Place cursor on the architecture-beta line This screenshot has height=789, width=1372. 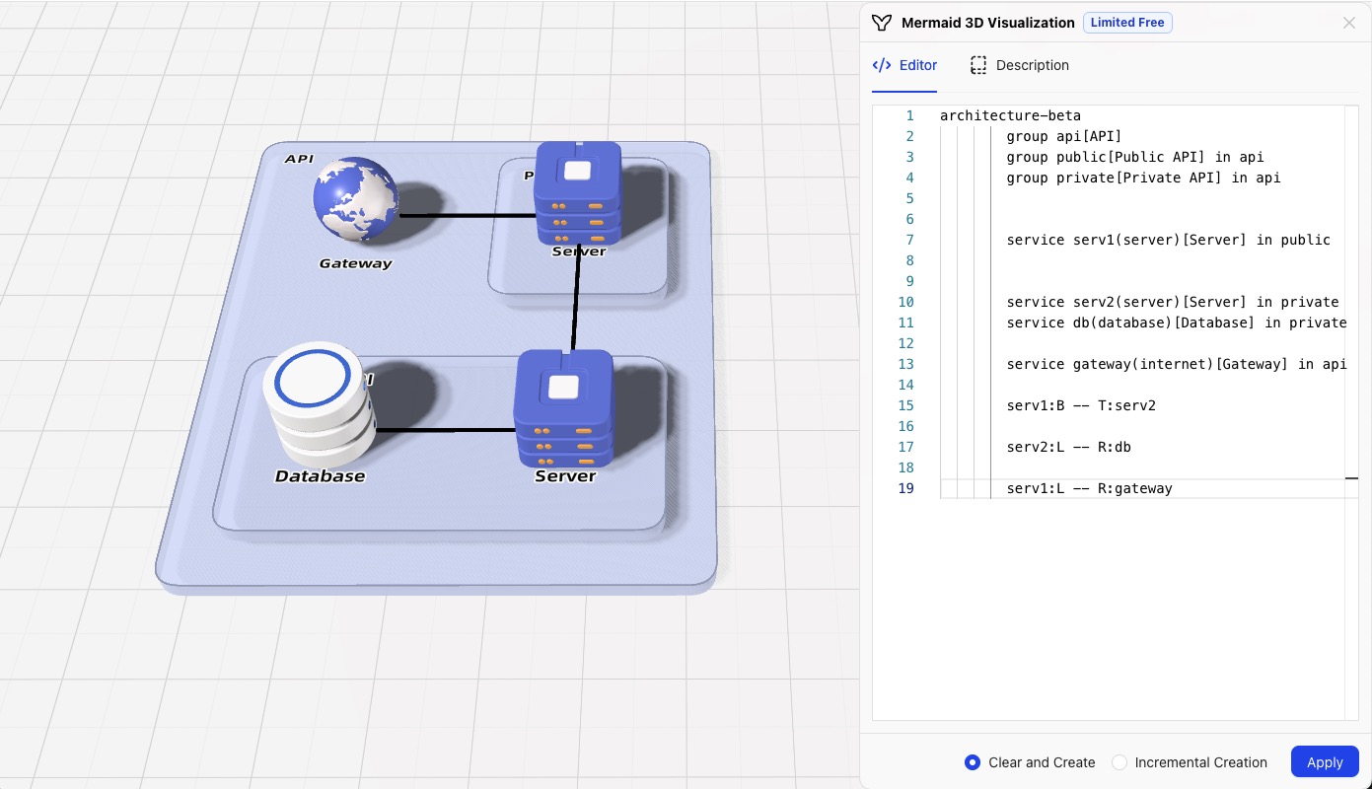1010,115
